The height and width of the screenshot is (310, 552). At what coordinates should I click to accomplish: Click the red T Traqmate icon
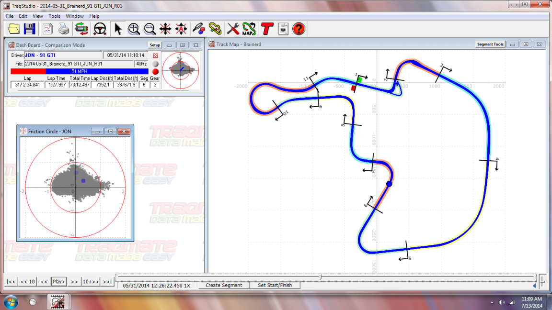click(267, 29)
